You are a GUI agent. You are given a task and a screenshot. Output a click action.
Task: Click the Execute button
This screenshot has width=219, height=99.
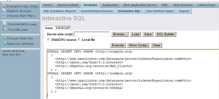click(x=118, y=45)
